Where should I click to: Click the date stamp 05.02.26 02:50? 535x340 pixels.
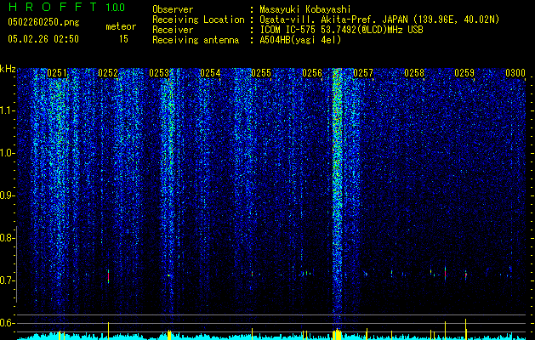(43, 39)
